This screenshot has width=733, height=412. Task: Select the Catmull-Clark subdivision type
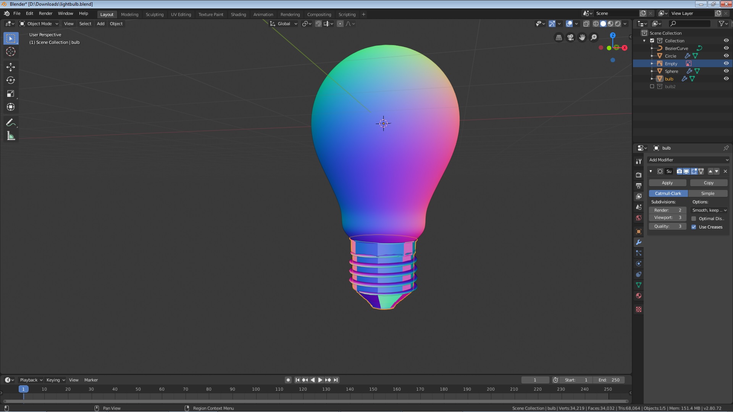(668, 194)
